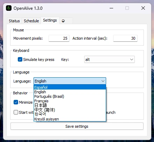Uncheck Simulate key press checkbox
This screenshot has height=142, width=154.
20,60
